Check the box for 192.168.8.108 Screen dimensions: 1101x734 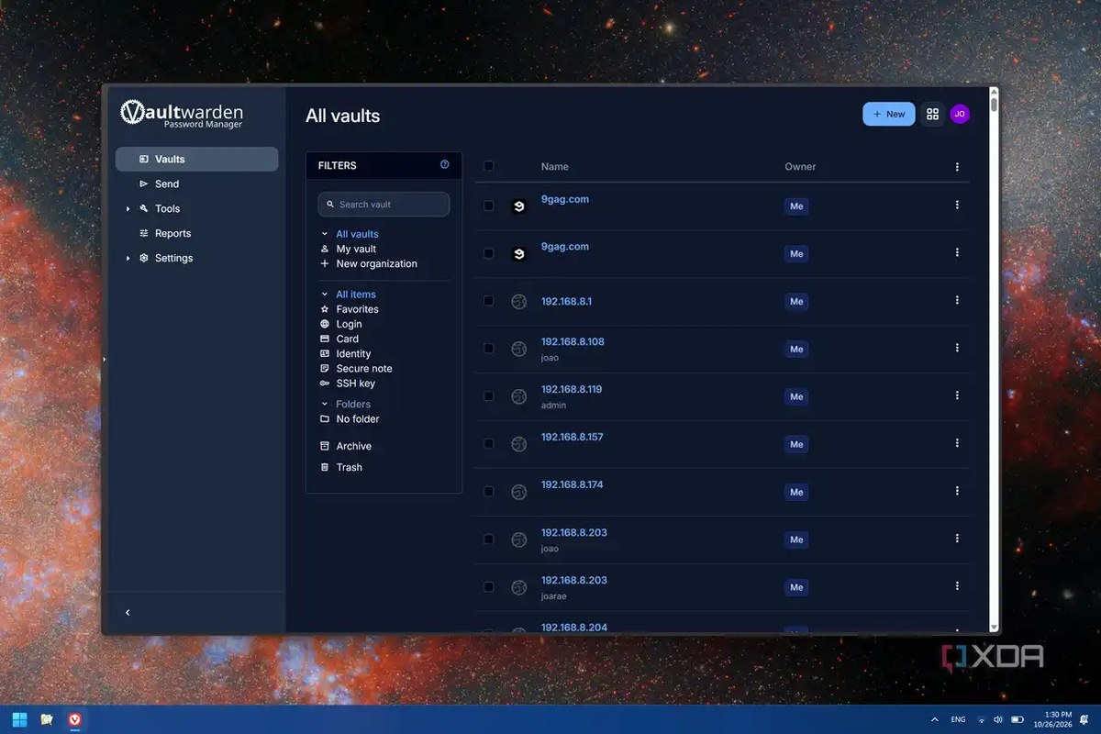pos(488,349)
